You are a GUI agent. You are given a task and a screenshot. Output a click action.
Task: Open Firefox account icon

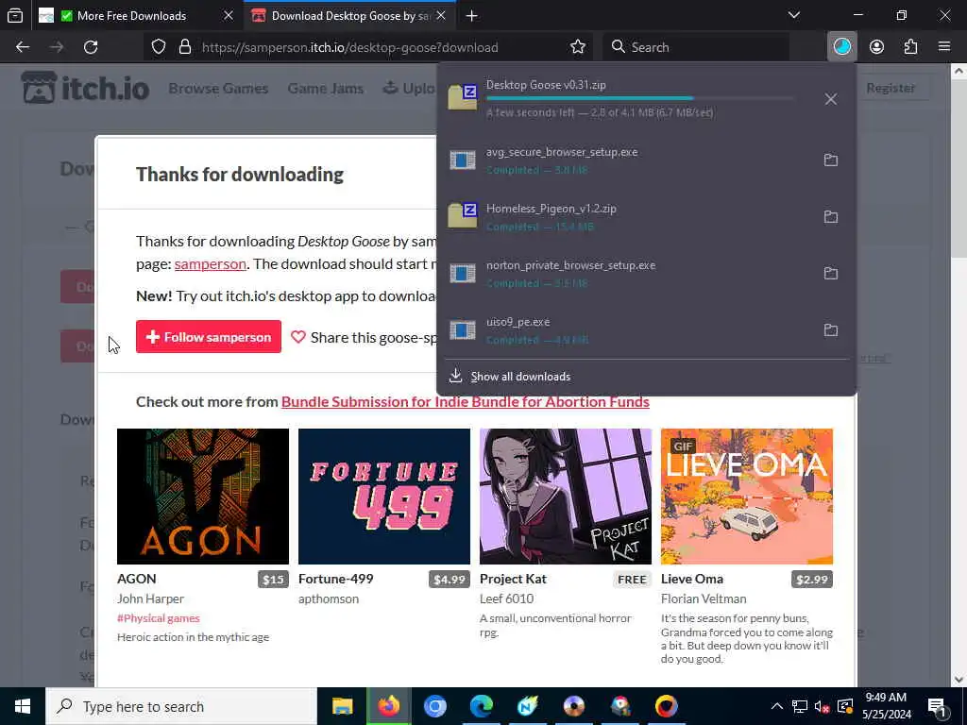click(x=876, y=47)
